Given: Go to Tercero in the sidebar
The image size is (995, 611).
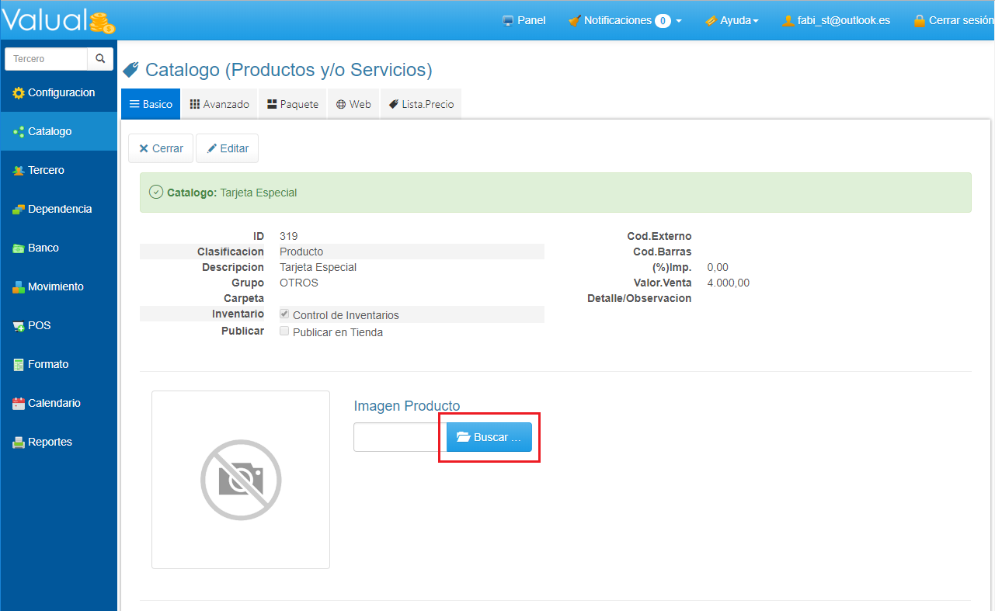Looking at the screenshot, I should click(46, 170).
